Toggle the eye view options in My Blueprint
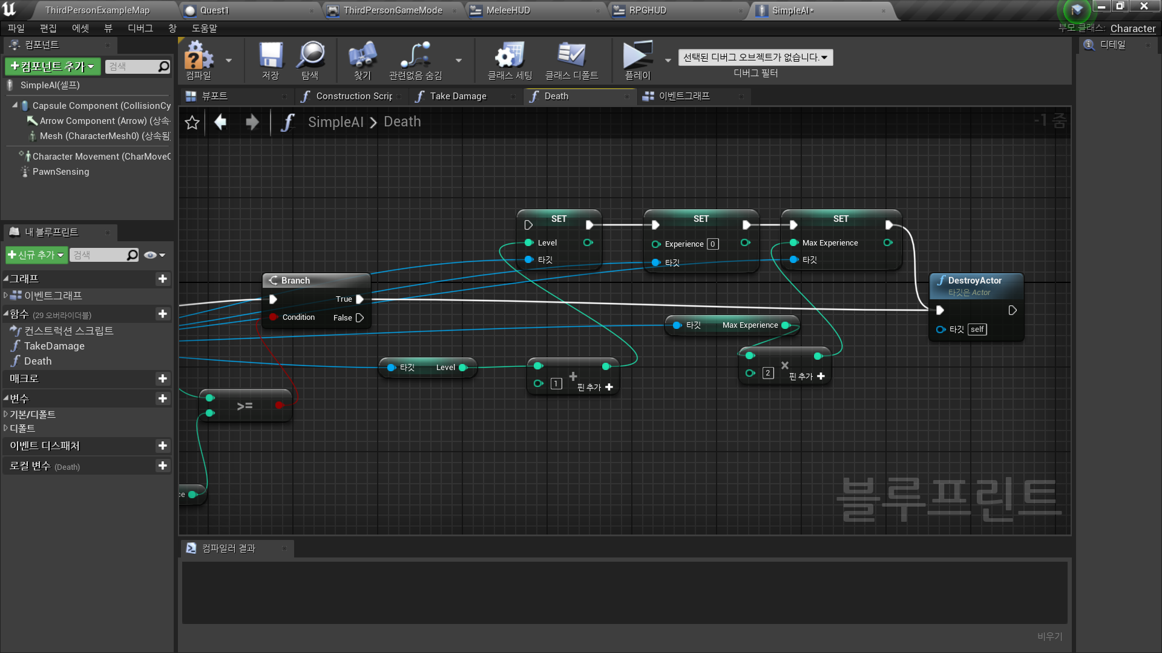1162x653 pixels. (x=151, y=255)
